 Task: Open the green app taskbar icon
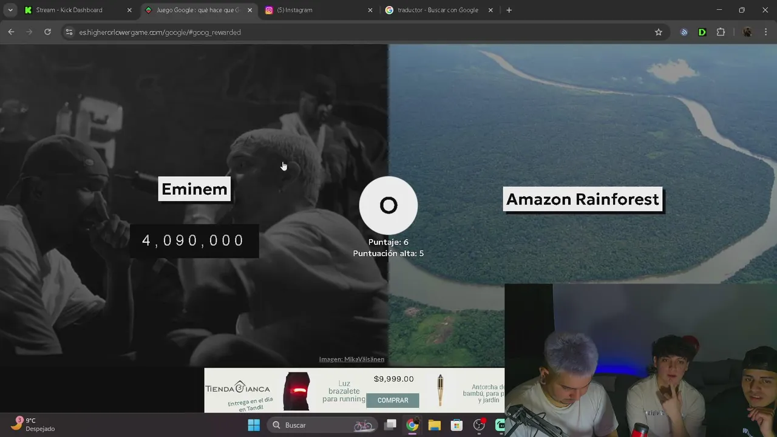coord(500,425)
